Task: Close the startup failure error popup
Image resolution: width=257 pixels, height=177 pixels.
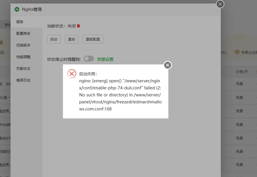Action: (x=168, y=65)
